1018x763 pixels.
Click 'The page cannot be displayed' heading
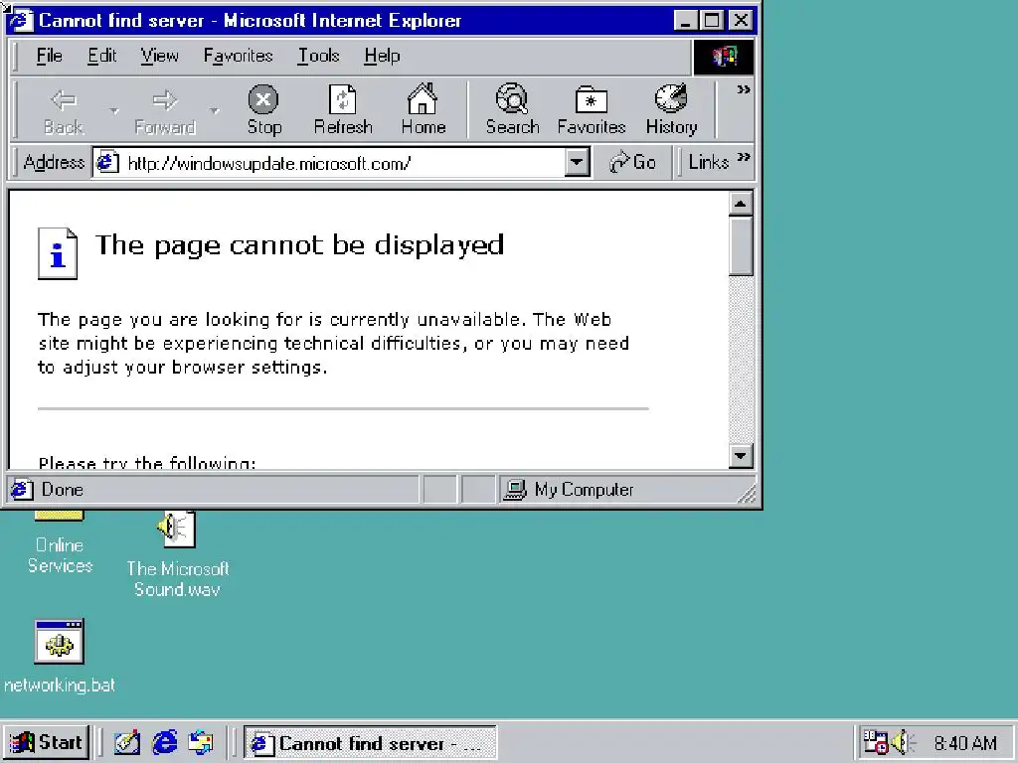[299, 245]
